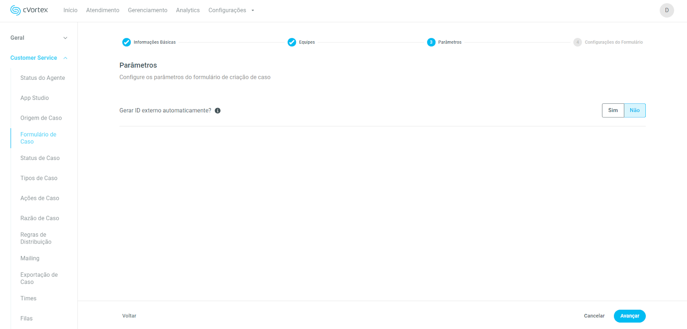This screenshot has height=329, width=687.
Task: Click the Informações Básicas checkmark step icon
Action: (126, 42)
